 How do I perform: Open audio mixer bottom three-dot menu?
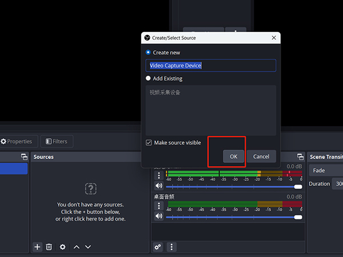(x=171, y=247)
